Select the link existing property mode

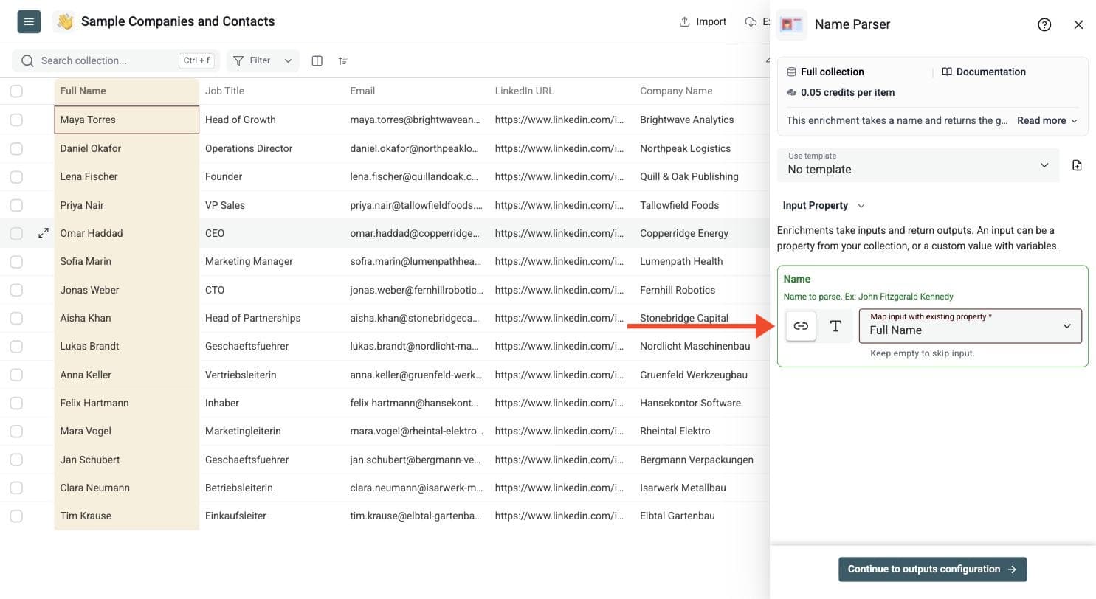[x=801, y=326]
